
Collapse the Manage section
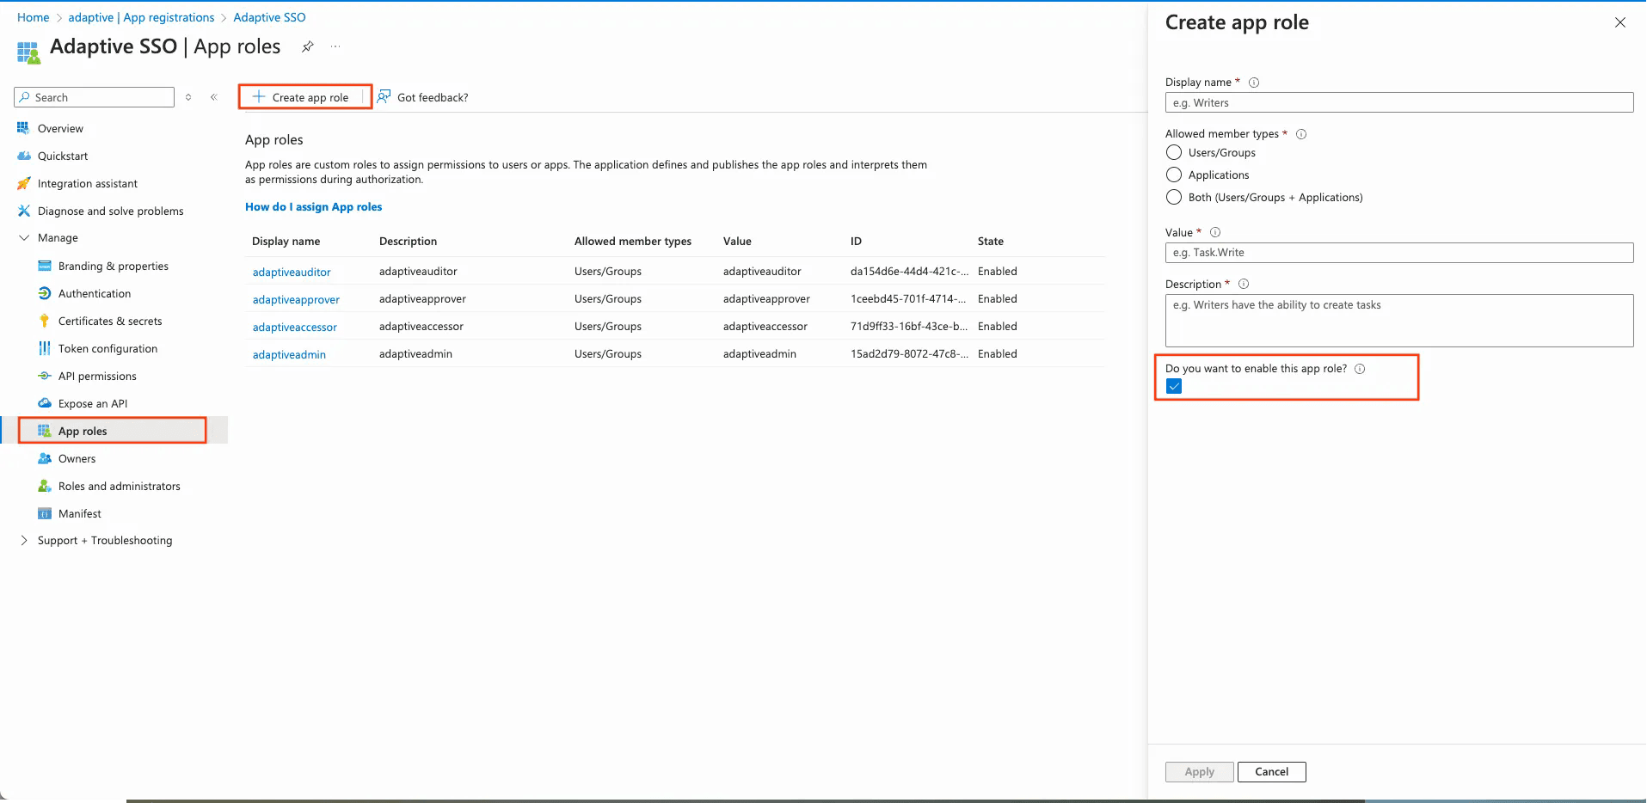(x=24, y=238)
